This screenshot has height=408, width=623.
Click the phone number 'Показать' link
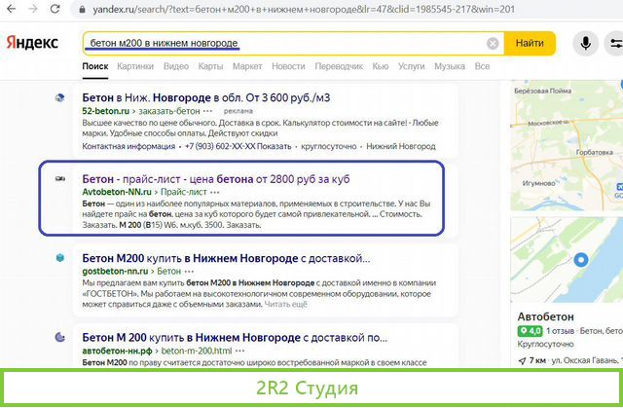[x=274, y=146]
